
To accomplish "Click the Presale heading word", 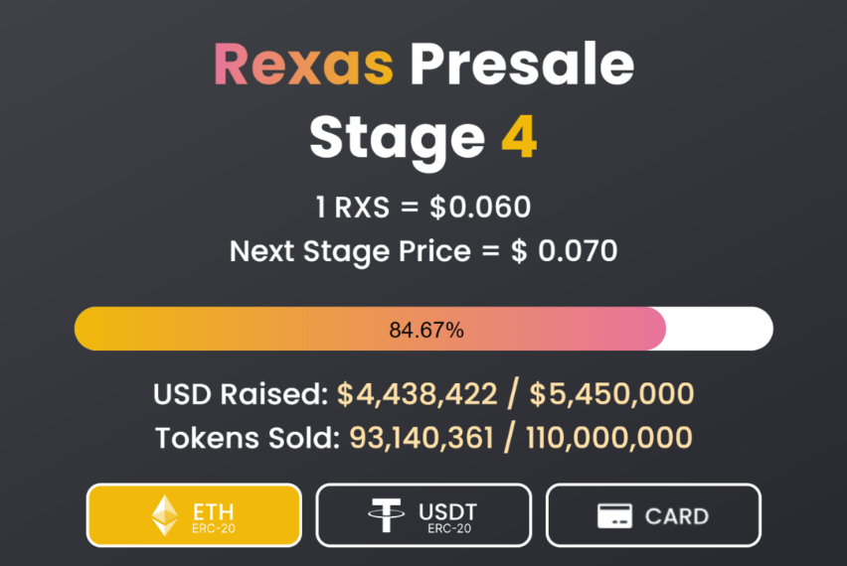I will pos(522,65).
